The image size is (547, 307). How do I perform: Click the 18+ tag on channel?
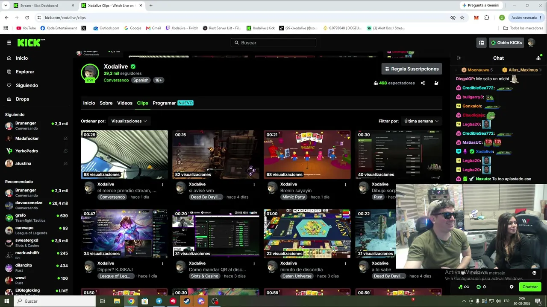pyautogui.click(x=158, y=80)
